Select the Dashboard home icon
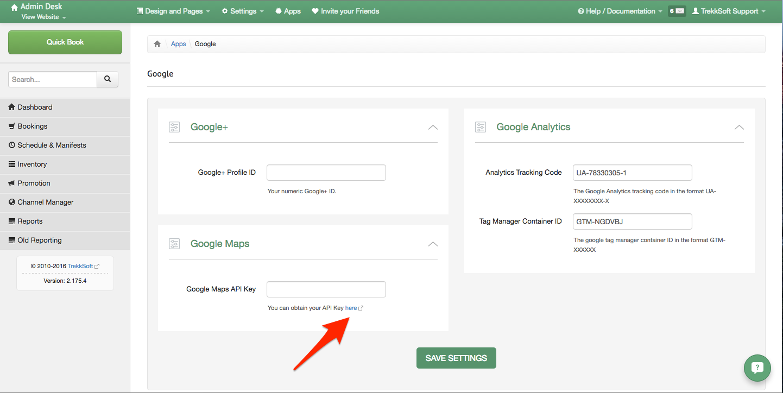Image resolution: width=783 pixels, height=393 pixels. click(x=12, y=107)
